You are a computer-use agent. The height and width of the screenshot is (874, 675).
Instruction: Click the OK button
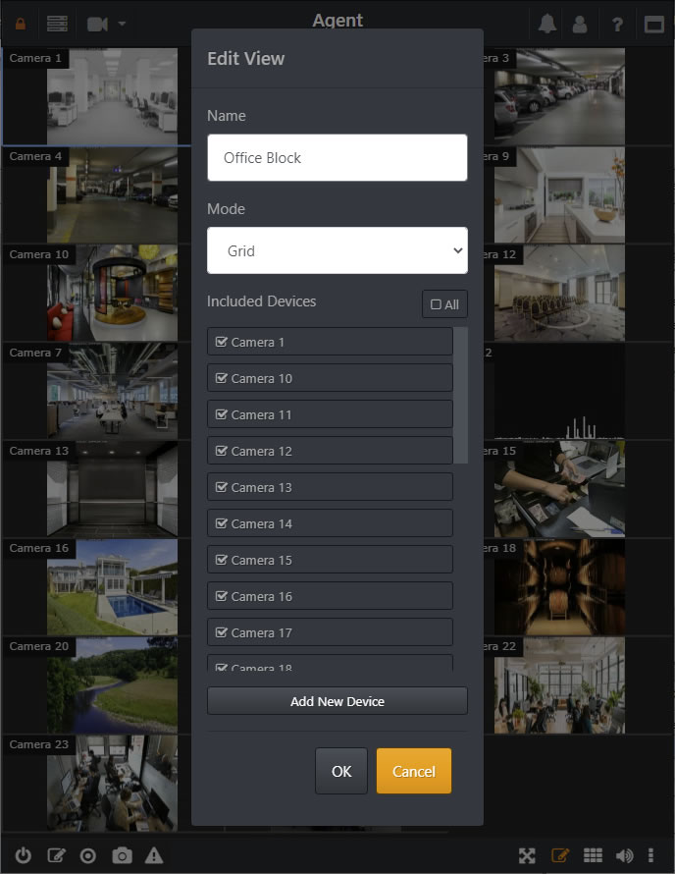click(x=341, y=772)
